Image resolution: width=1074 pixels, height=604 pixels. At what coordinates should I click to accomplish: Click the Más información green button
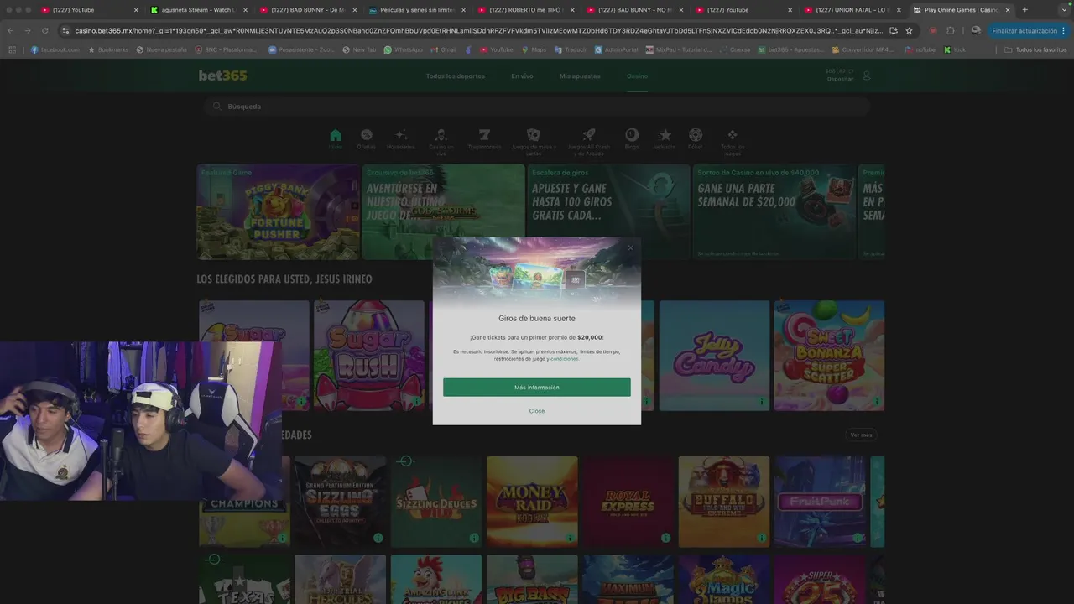pos(537,388)
